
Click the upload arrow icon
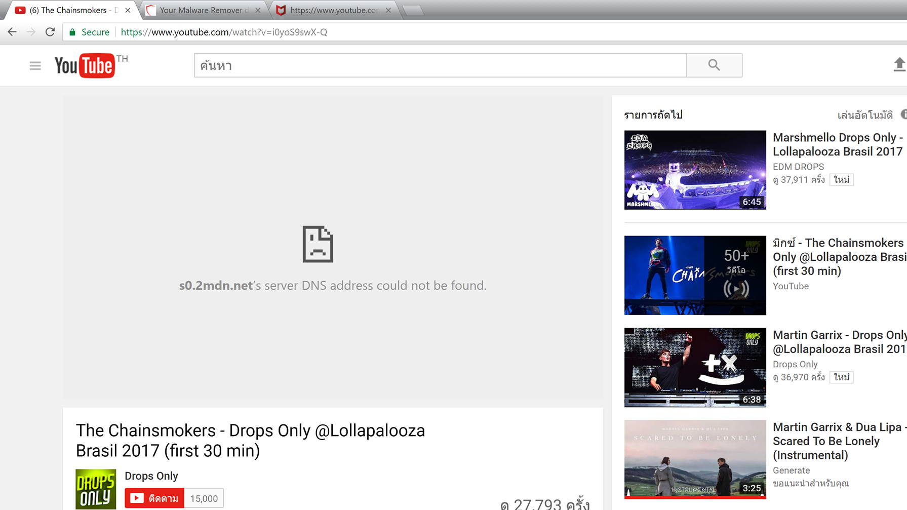(899, 64)
